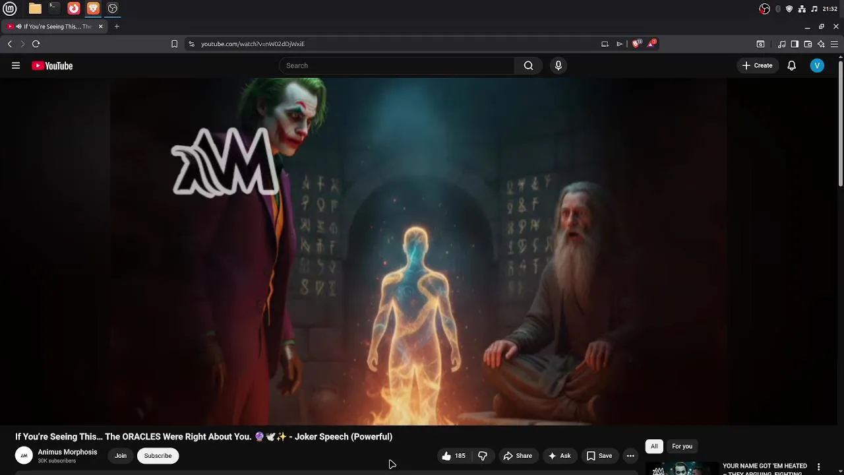Open more actions ellipsis beside Save
844x475 pixels.
[630, 456]
